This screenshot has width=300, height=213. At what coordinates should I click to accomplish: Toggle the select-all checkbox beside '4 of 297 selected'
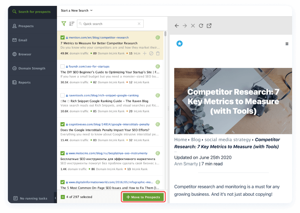[x=63, y=197]
